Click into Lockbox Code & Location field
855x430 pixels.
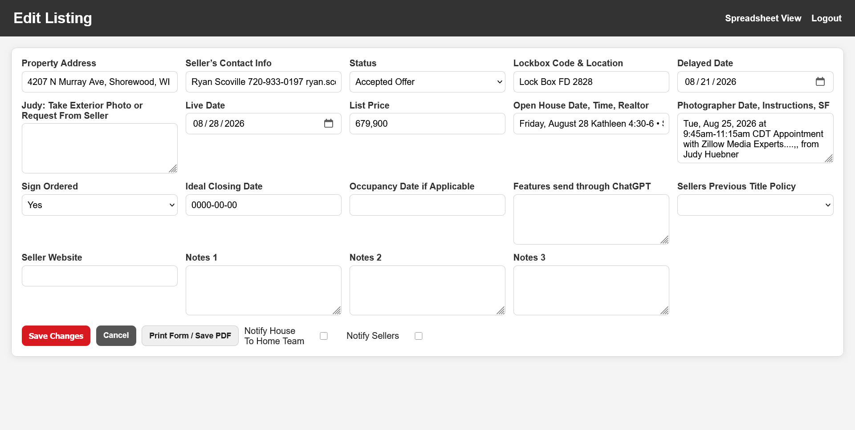[591, 82]
